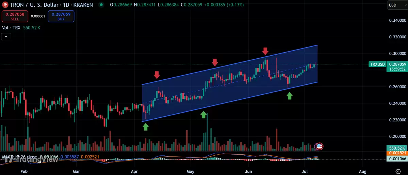Click the 0.001066 MACD histogram axis label
The image size is (408, 175).
[397, 159]
